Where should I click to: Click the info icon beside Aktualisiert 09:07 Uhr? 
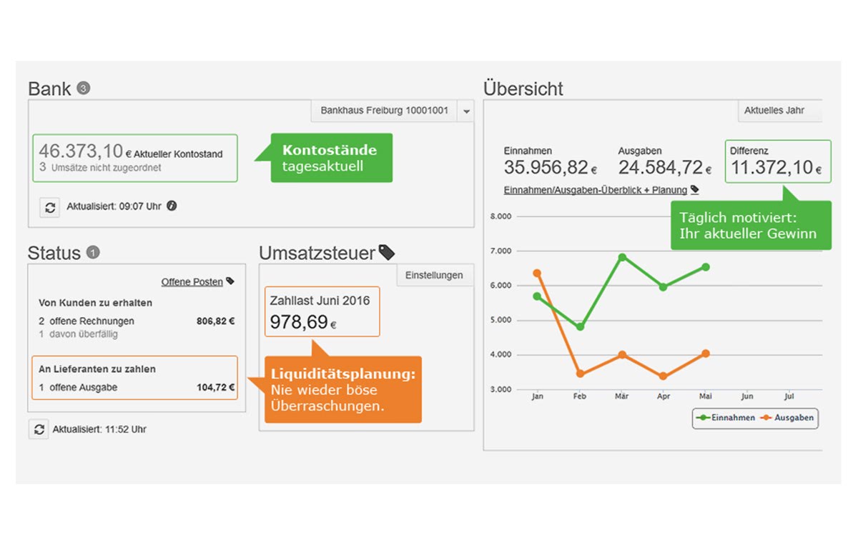[172, 206]
